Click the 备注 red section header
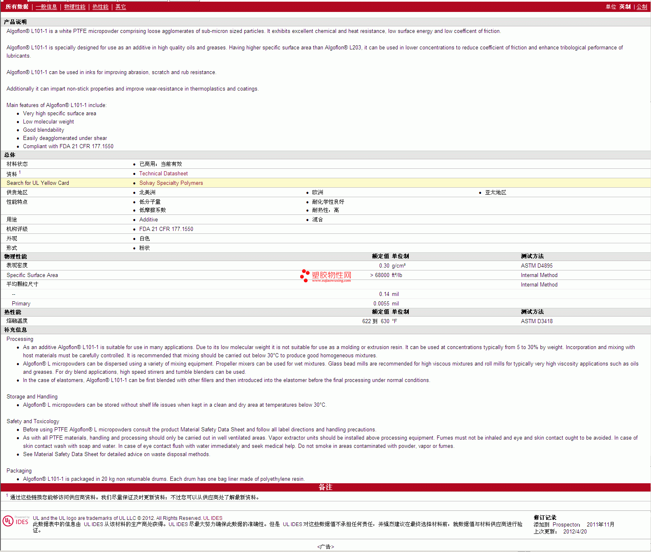The height and width of the screenshot is (552, 651). [325, 487]
